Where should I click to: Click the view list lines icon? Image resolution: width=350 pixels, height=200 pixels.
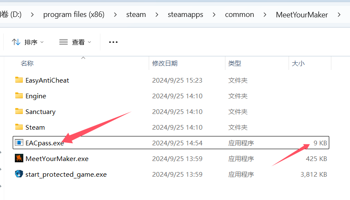(x=64, y=42)
